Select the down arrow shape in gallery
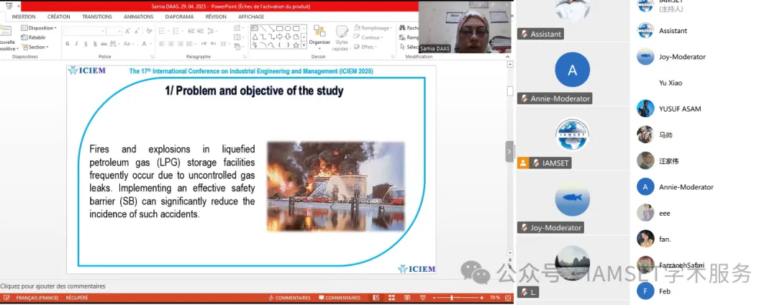The width and height of the screenshot is (777, 305). 288,37
